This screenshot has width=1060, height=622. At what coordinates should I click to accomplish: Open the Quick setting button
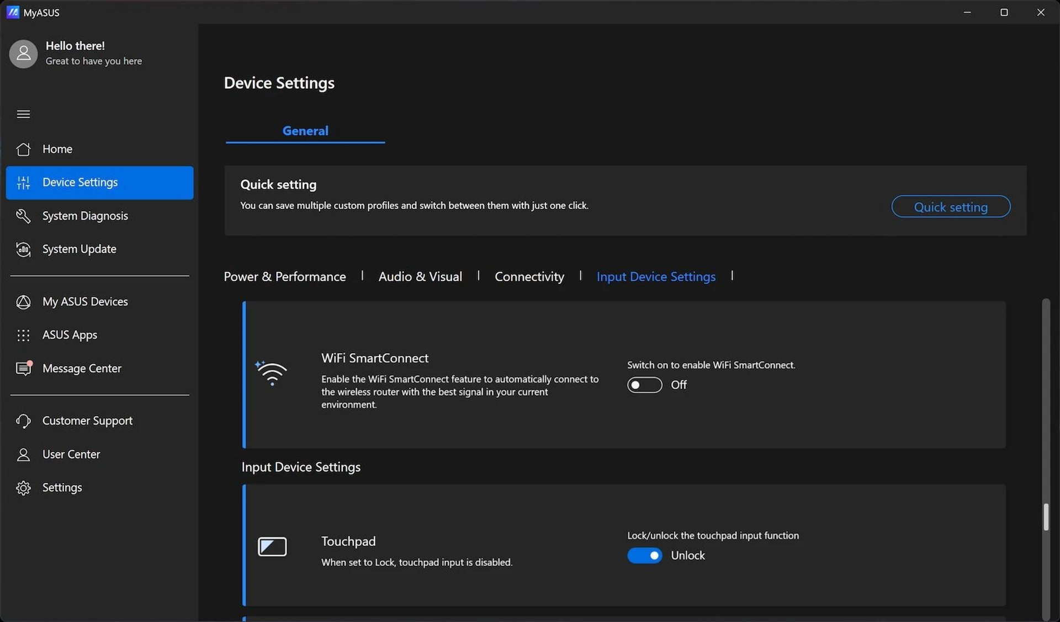pos(951,206)
